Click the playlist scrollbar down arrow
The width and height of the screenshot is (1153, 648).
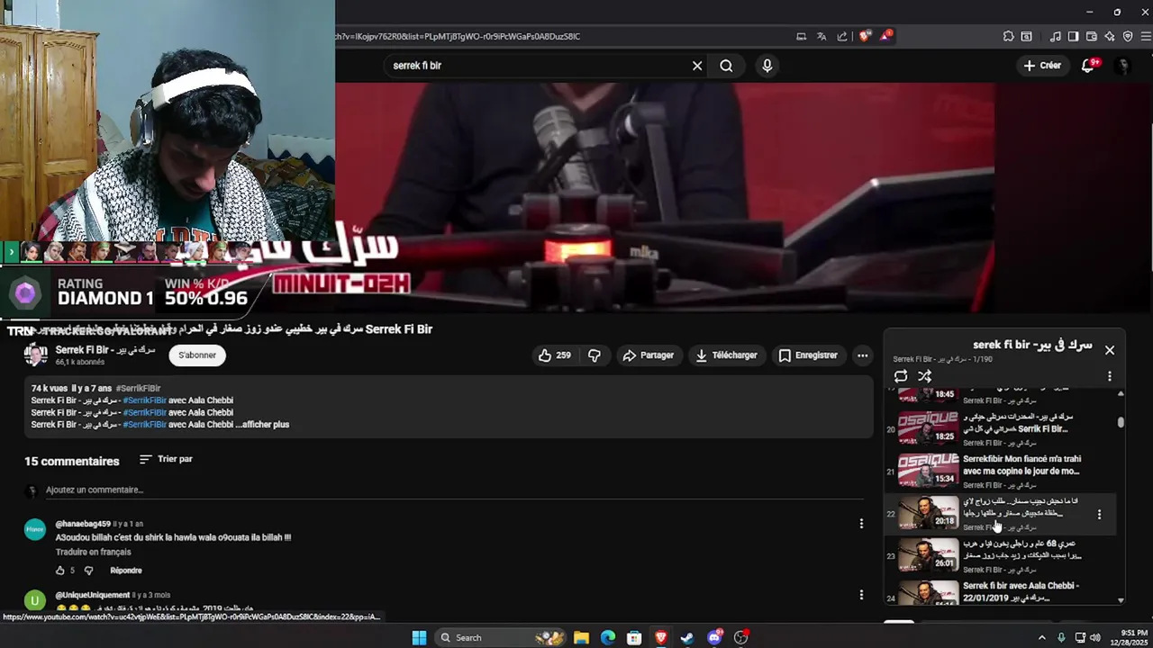[x=1121, y=600]
